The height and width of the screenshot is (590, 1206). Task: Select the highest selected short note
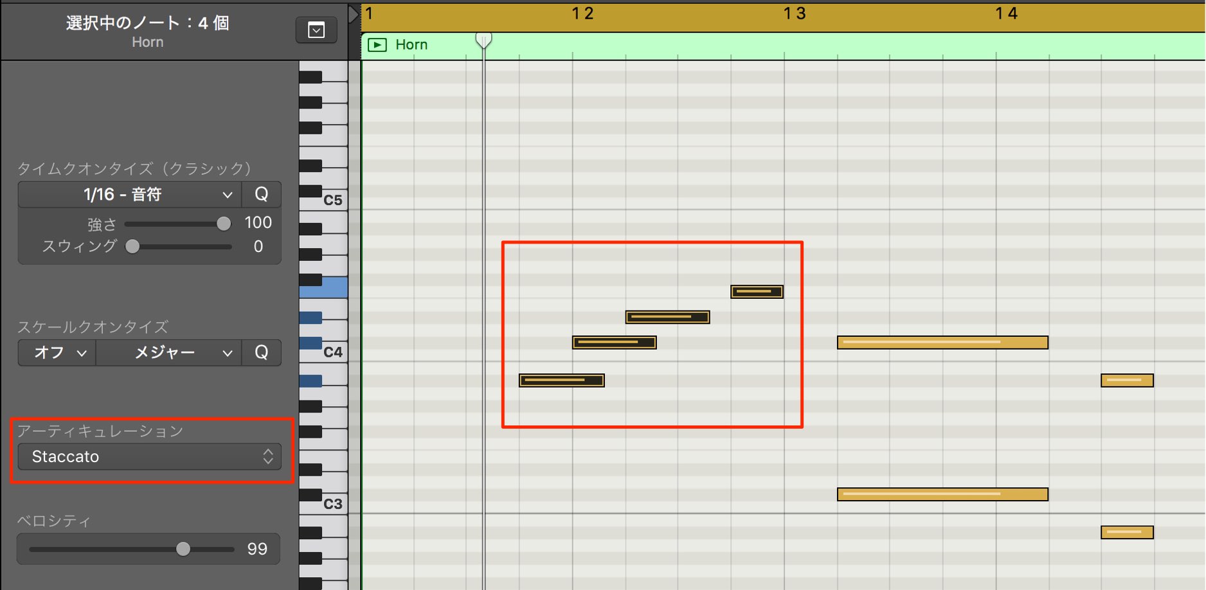click(x=757, y=292)
